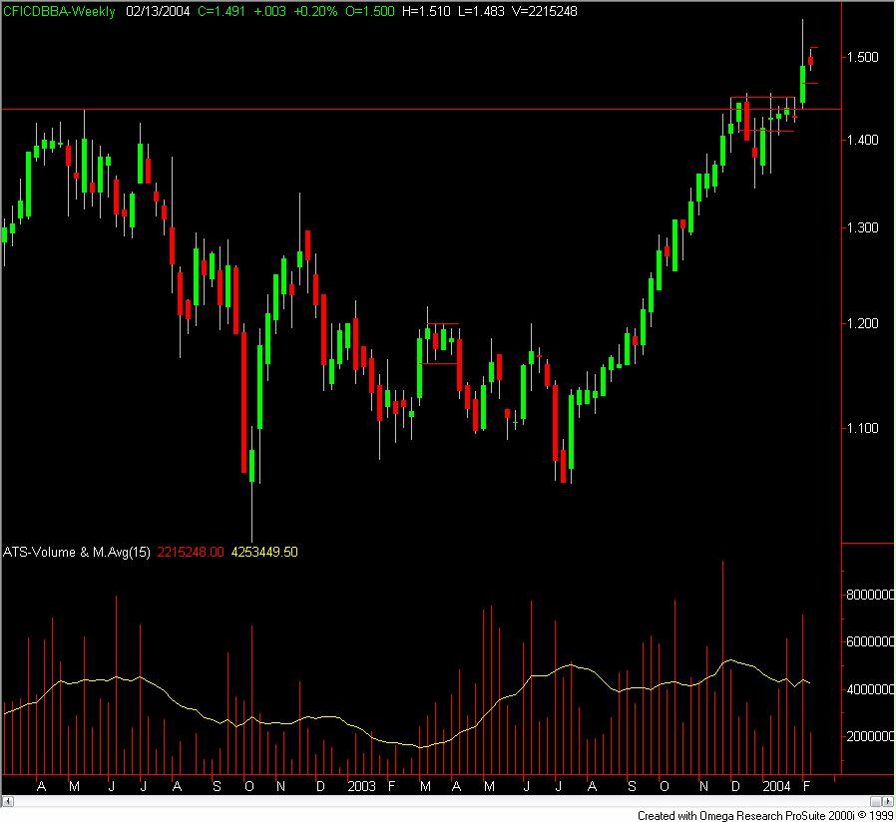Click the 2003 year marker on time axis
Viewport: 896px width, 822px height.
pyautogui.click(x=360, y=786)
